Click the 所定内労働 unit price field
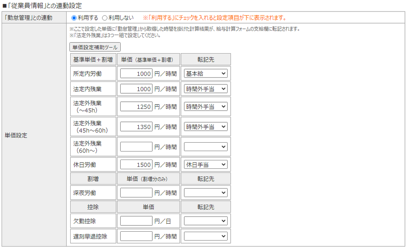This screenshot has width=408, height=249. [136, 73]
